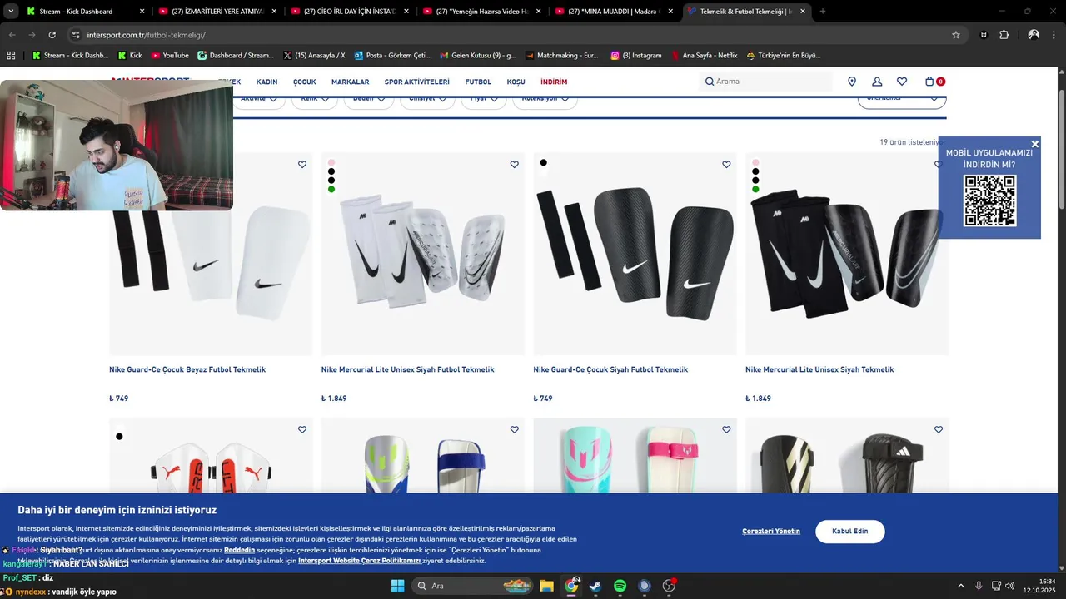Add Nike Guard-Ce Çocuk Beyaz to wishlist
Screen dimensions: 1066x599
pyautogui.click(x=302, y=165)
